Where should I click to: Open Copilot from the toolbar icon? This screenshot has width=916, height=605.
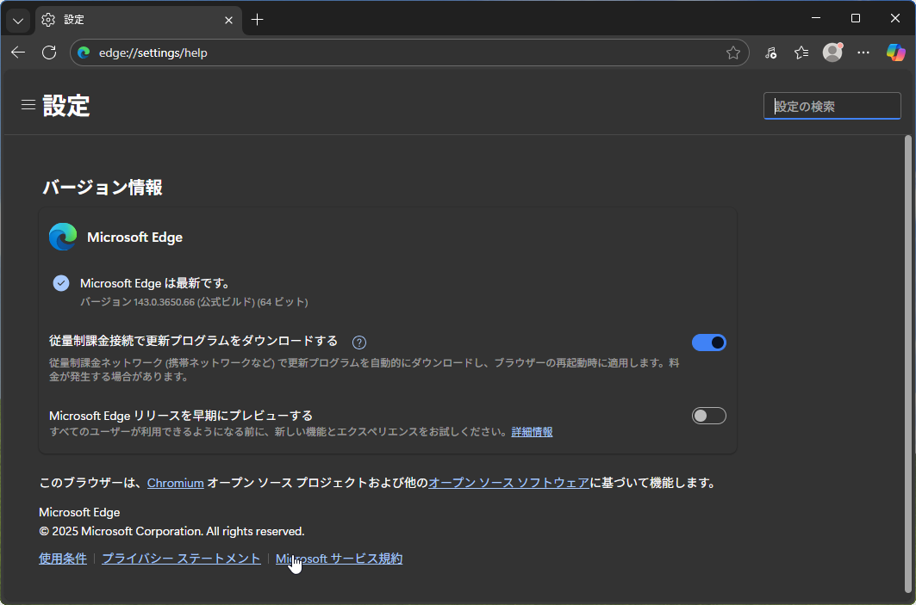tap(896, 52)
